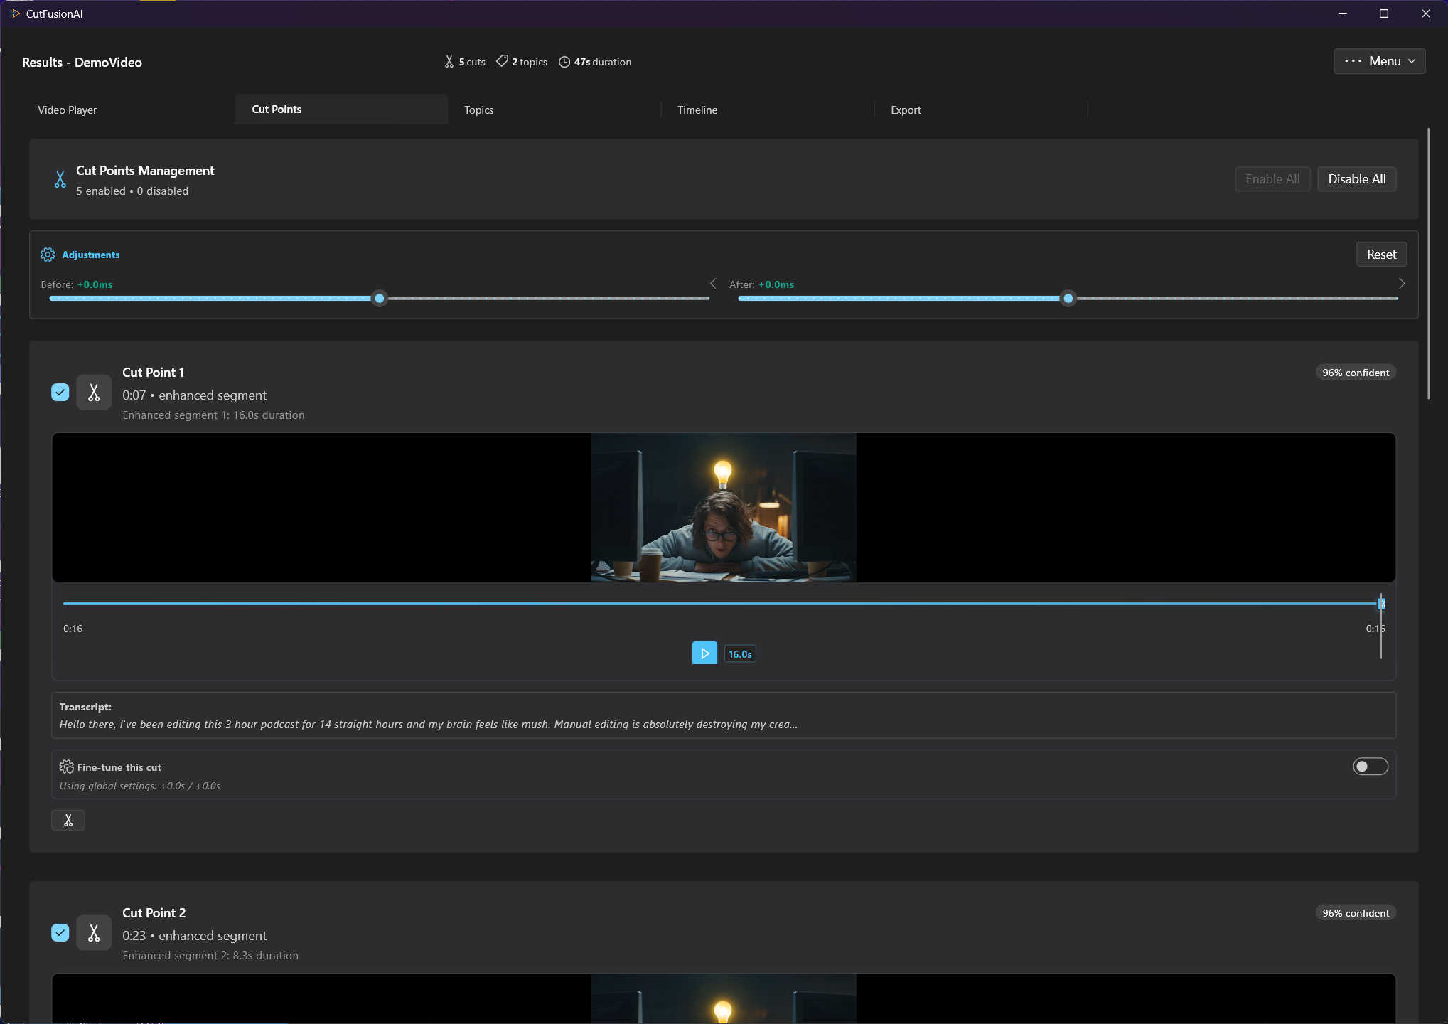Click the Fine-tune this cut gear icon
Image resolution: width=1448 pixels, height=1024 pixels.
(66, 767)
